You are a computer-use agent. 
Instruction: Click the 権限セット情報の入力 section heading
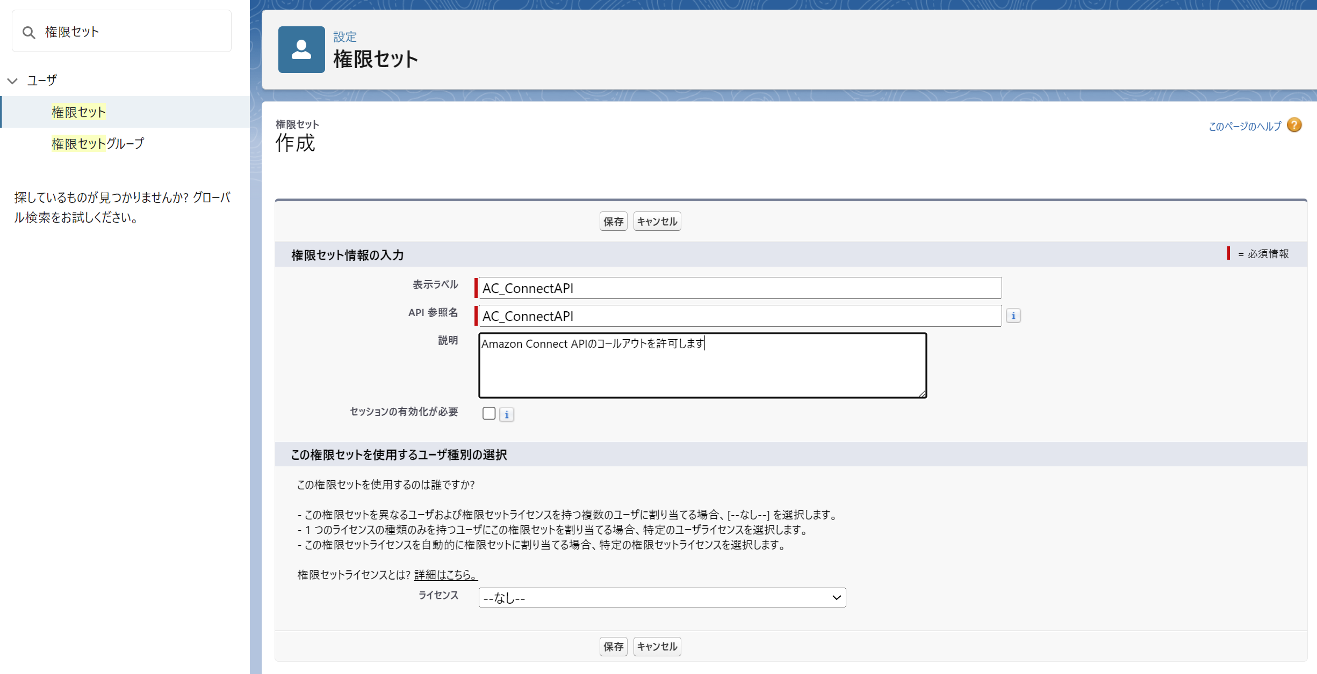tap(348, 255)
